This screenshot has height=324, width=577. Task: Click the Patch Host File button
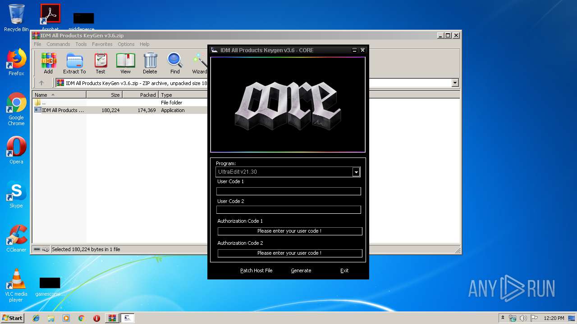click(256, 270)
